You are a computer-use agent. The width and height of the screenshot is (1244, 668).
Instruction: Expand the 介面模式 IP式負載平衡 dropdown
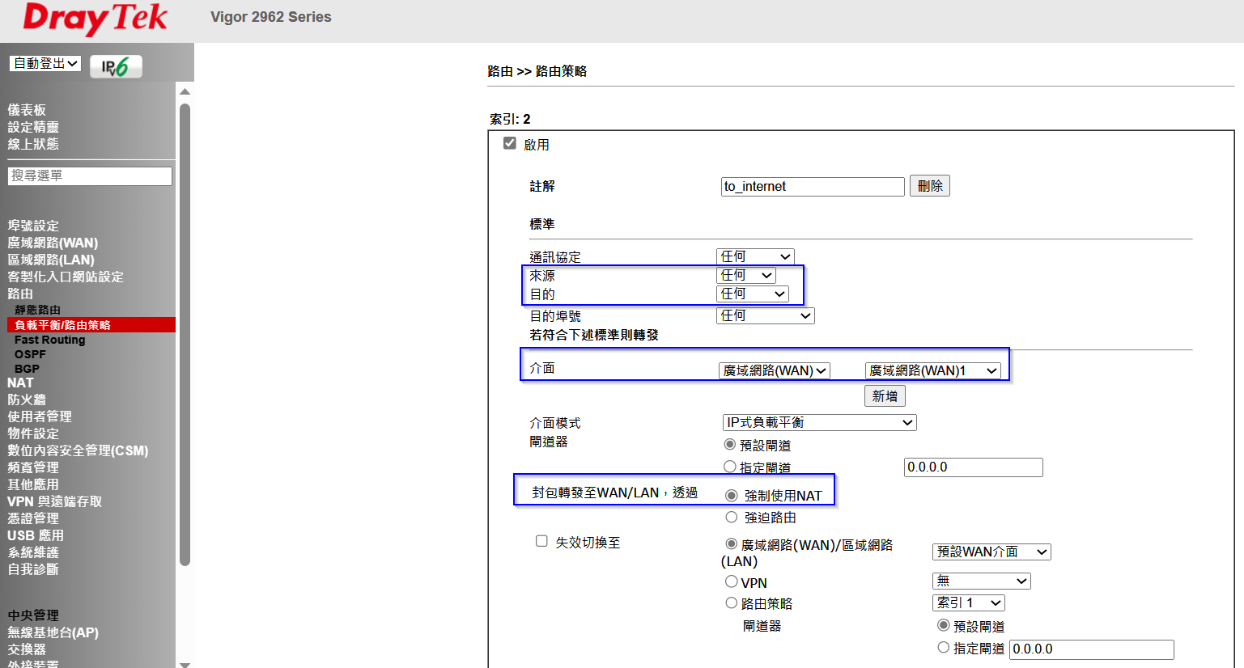click(x=819, y=422)
